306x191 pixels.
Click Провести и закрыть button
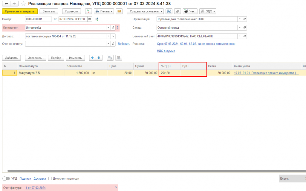[20, 11]
